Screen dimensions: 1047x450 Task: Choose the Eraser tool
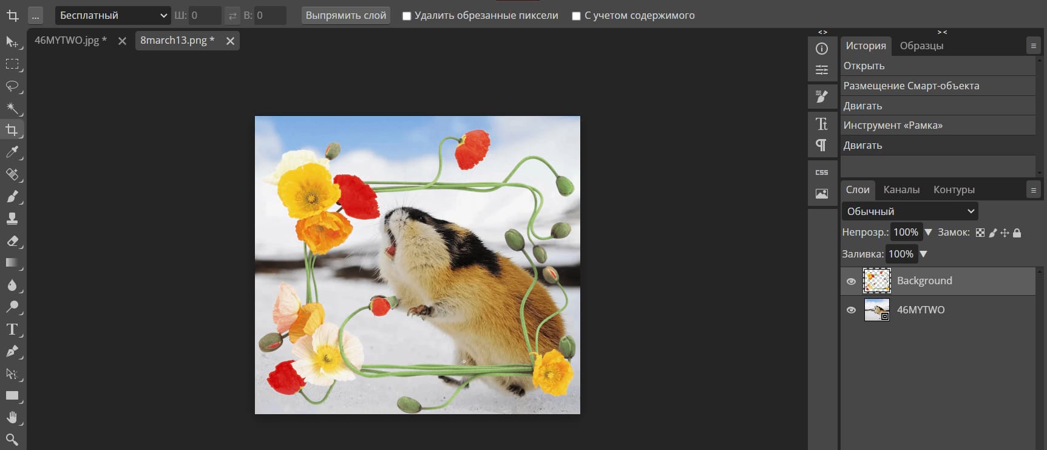pos(12,241)
